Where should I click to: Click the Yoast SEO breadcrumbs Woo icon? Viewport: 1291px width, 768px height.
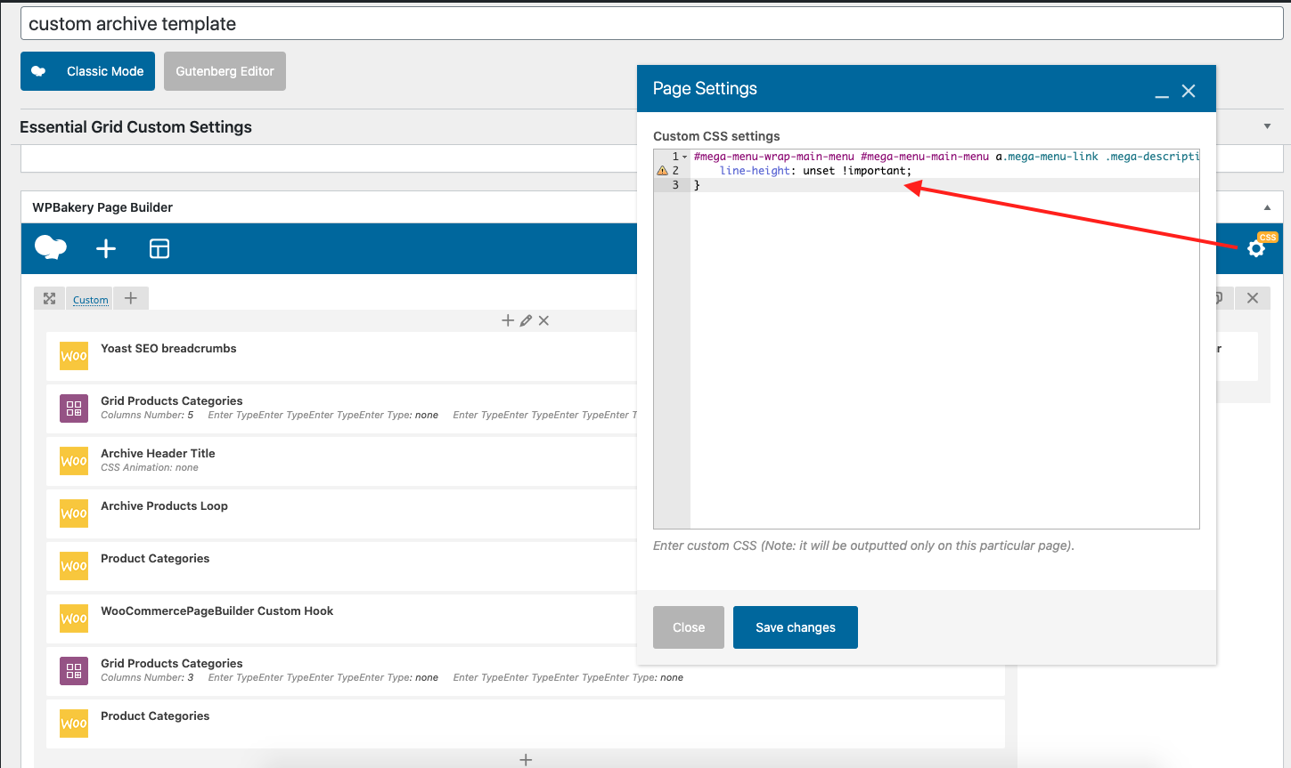pyautogui.click(x=74, y=356)
